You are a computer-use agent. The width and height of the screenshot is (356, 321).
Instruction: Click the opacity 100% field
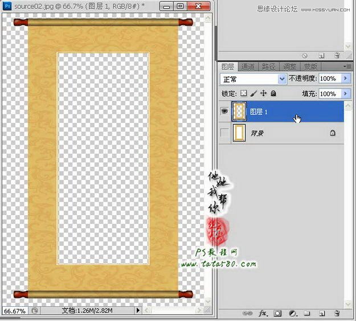[x=330, y=79]
